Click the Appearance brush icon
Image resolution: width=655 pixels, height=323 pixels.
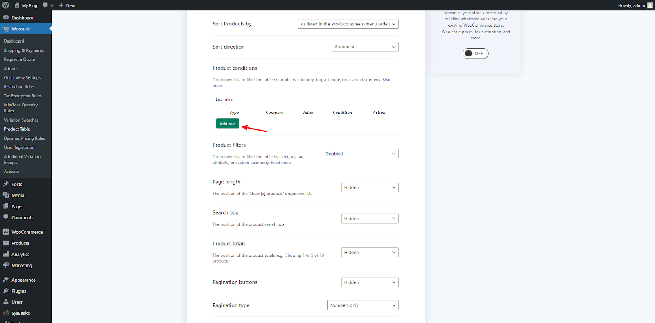pyautogui.click(x=6, y=280)
